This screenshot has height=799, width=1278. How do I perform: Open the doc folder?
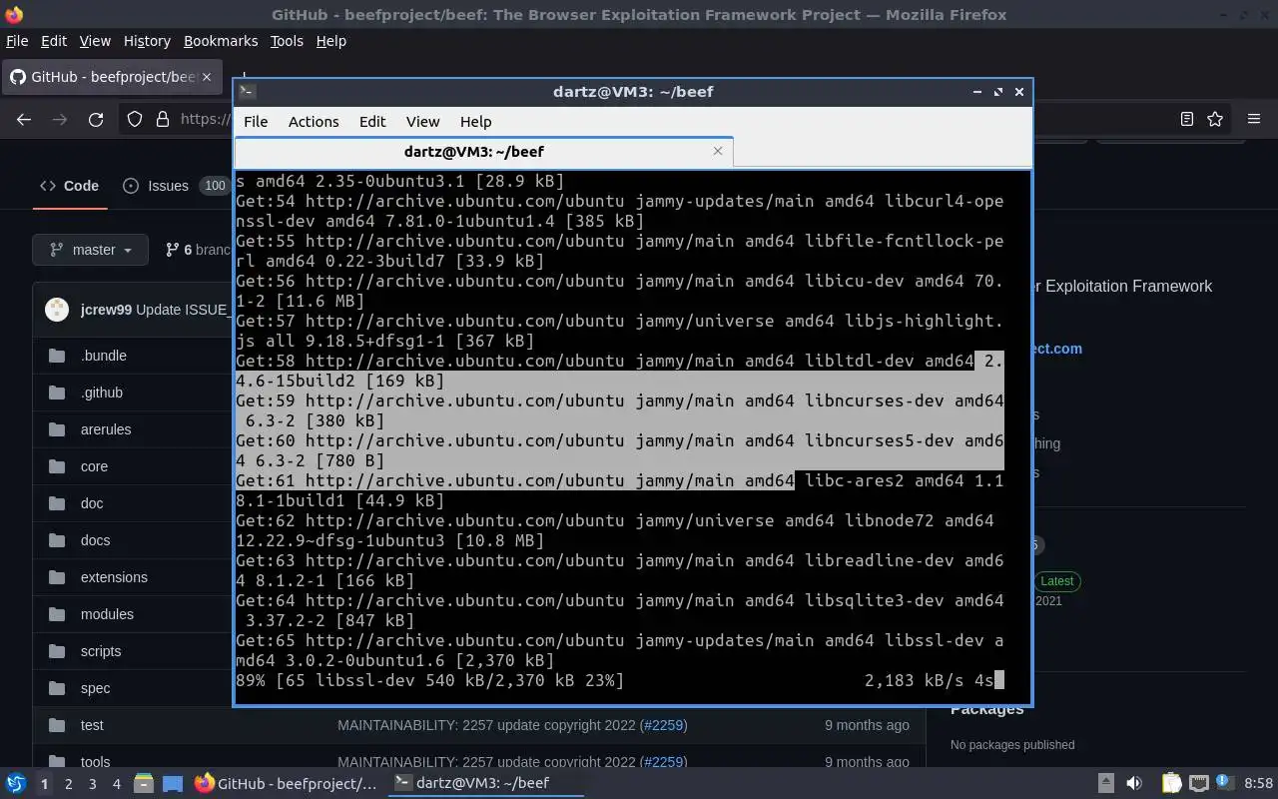pos(92,503)
